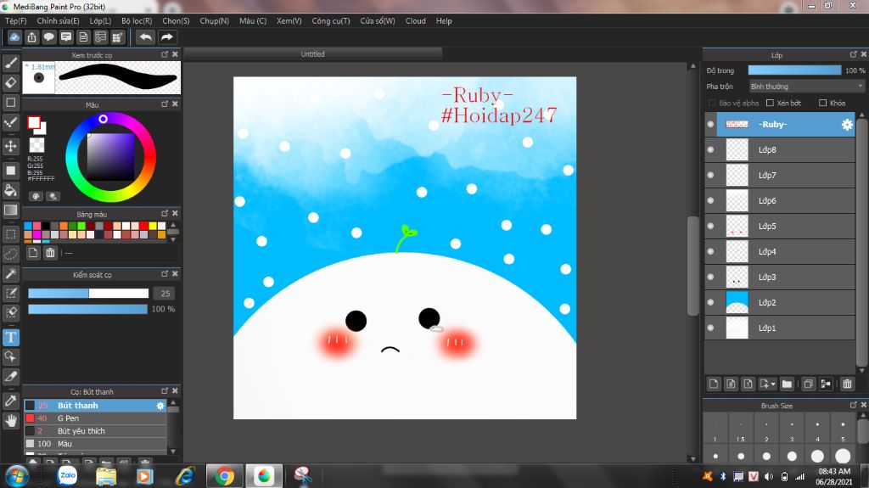The image size is (869, 488).
Task: Select the Lasso selection tool
Action: [10, 254]
